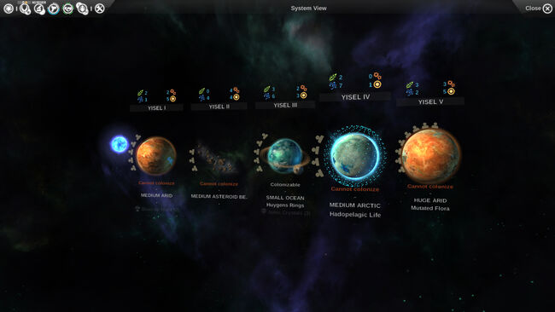This screenshot has width=555, height=312.
Task: Select the huge arid planet Yisel V
Action: point(430,155)
